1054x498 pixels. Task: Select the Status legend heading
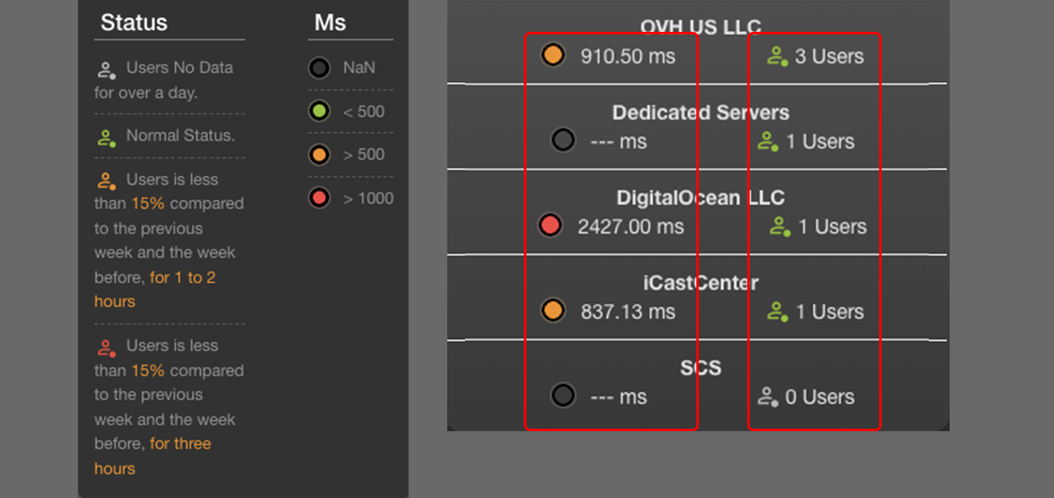[134, 23]
